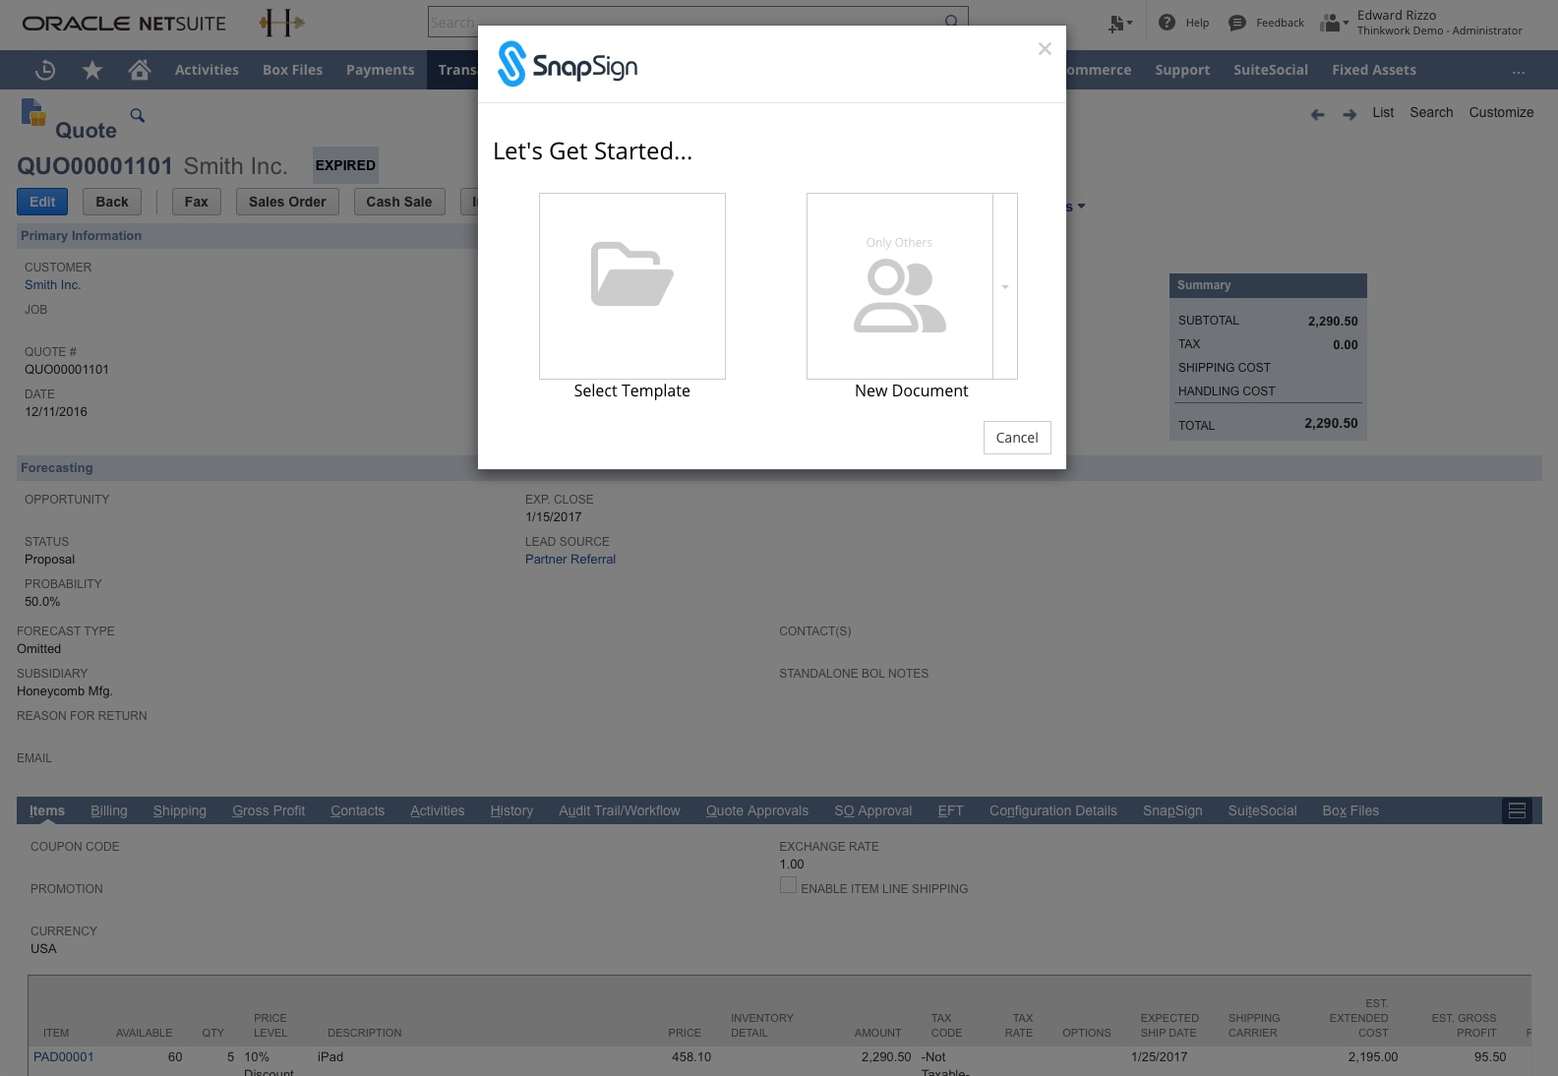Go to Home via house icon
The height and width of the screenshot is (1076, 1558).
point(140,70)
